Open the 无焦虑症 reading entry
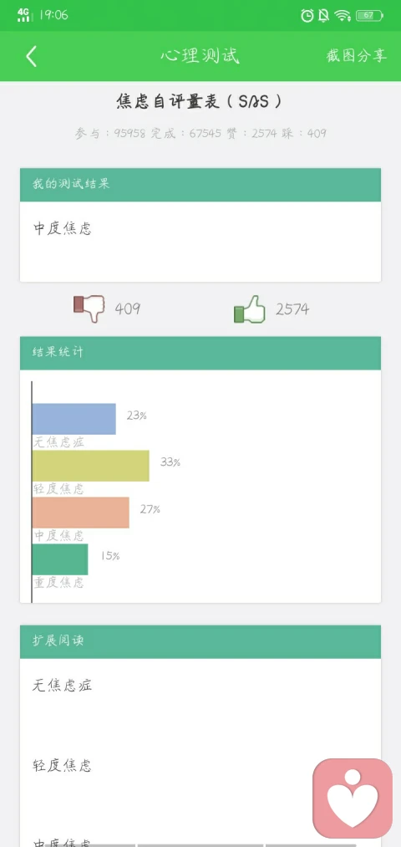 click(x=62, y=686)
